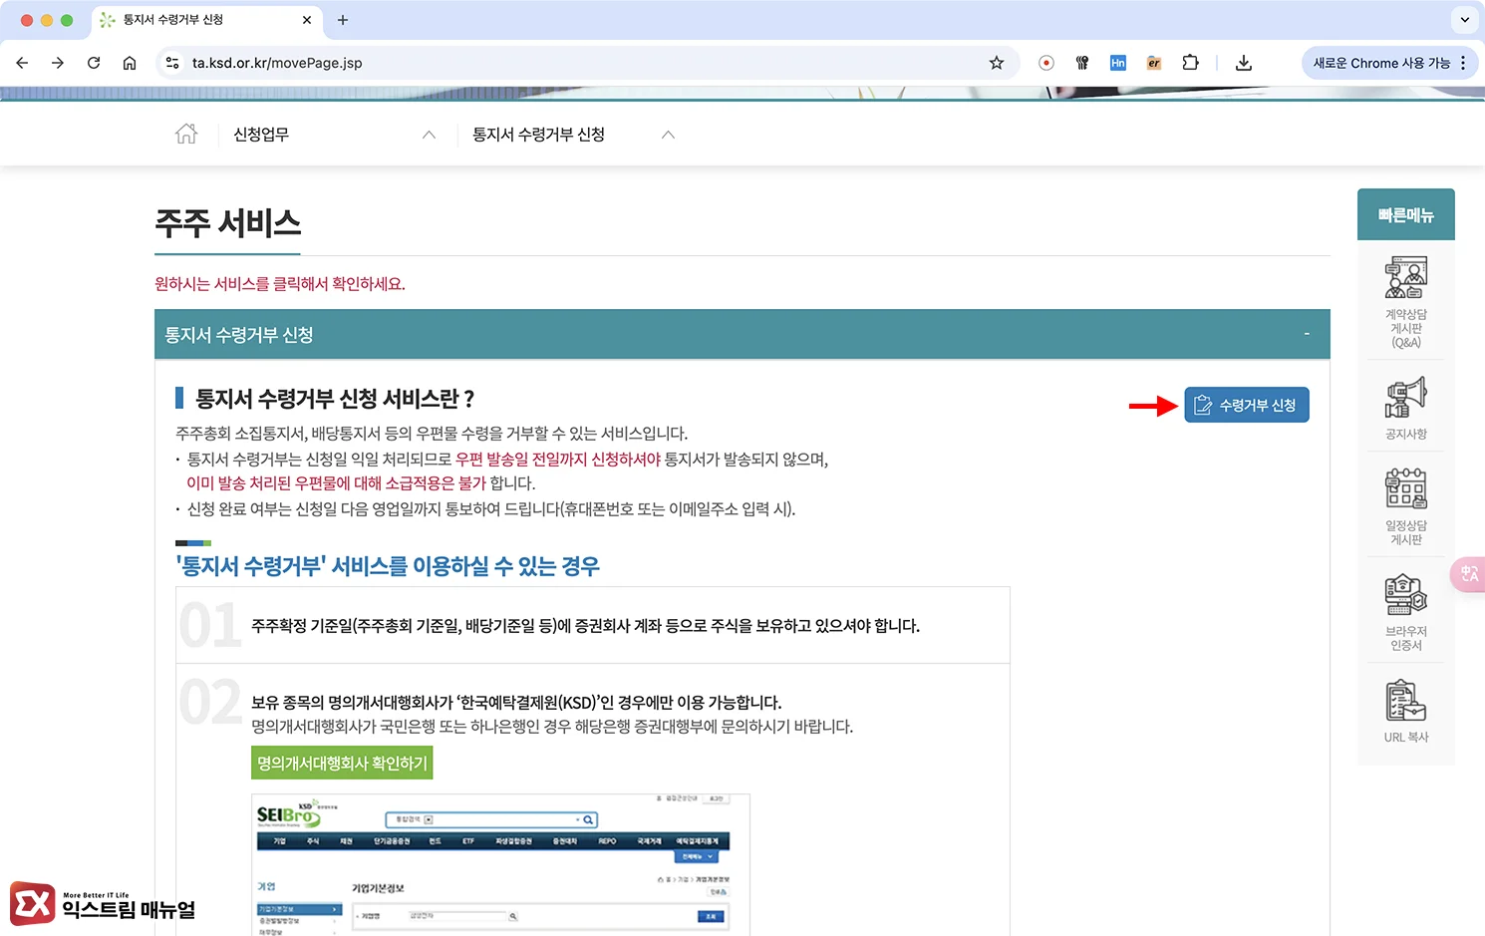Open the browser Downloads icon in the toolbar
This screenshot has height=936, width=1485.
[1243, 62]
